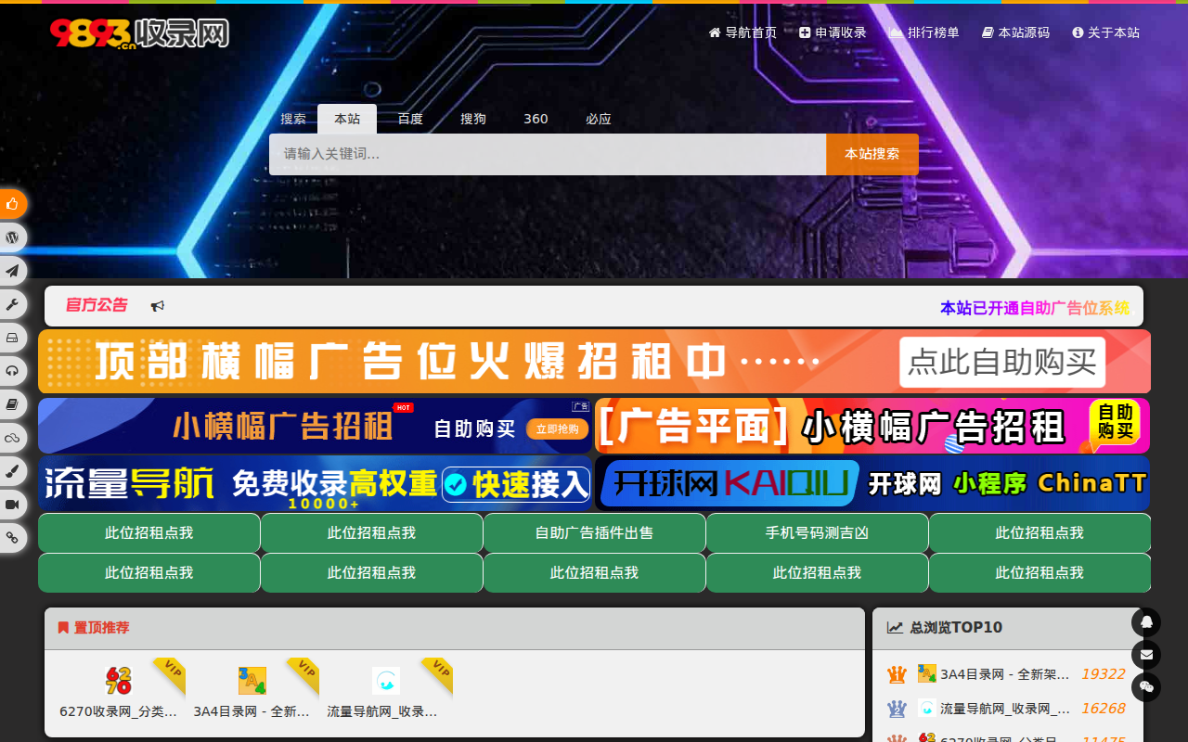1188x742 pixels.
Task: Open the email contact icon on right
Action: pyautogui.click(x=1146, y=656)
